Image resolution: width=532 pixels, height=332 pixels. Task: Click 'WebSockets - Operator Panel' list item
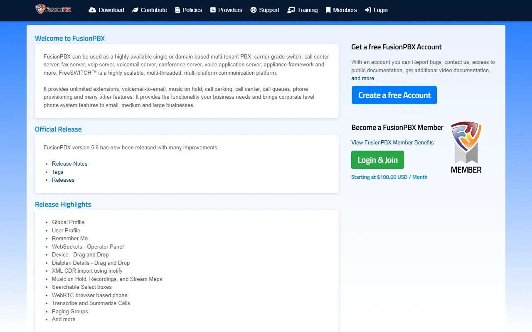(x=88, y=247)
